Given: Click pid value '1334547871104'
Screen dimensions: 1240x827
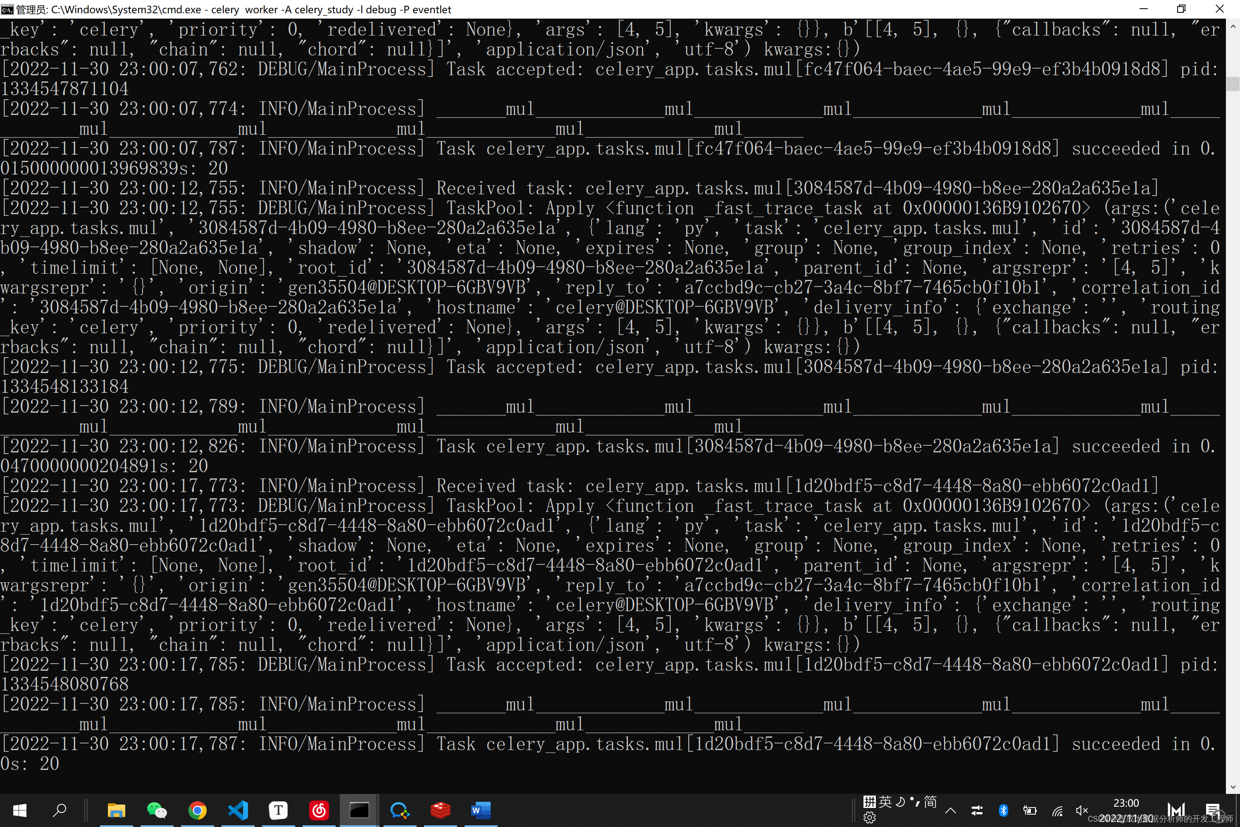Looking at the screenshot, I should click(64, 89).
